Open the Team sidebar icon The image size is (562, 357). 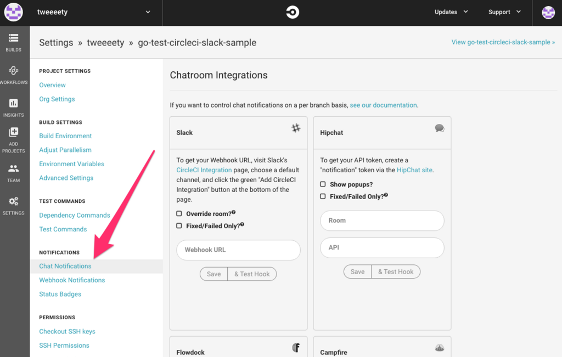point(14,172)
